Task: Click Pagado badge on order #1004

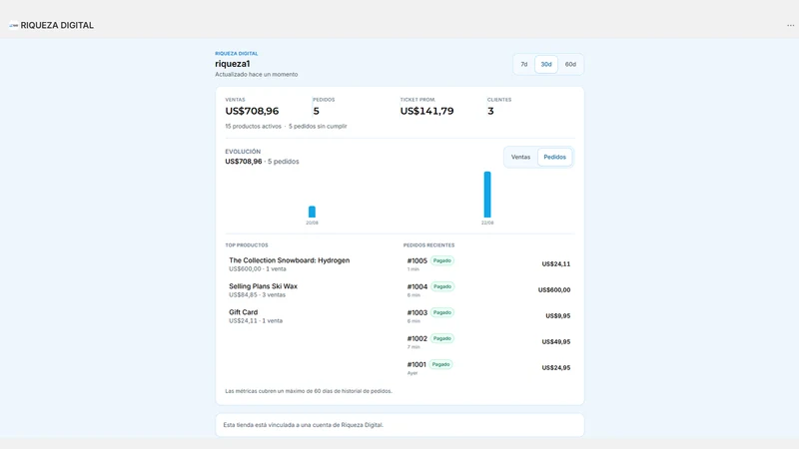Action: point(442,286)
